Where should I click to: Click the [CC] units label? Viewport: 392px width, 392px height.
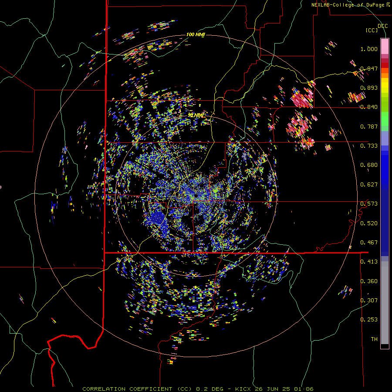(x=372, y=30)
